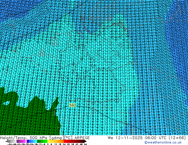Click the 'We 12-11-2025' date text
Viewport: 188px width, 145px height.
click(125, 138)
